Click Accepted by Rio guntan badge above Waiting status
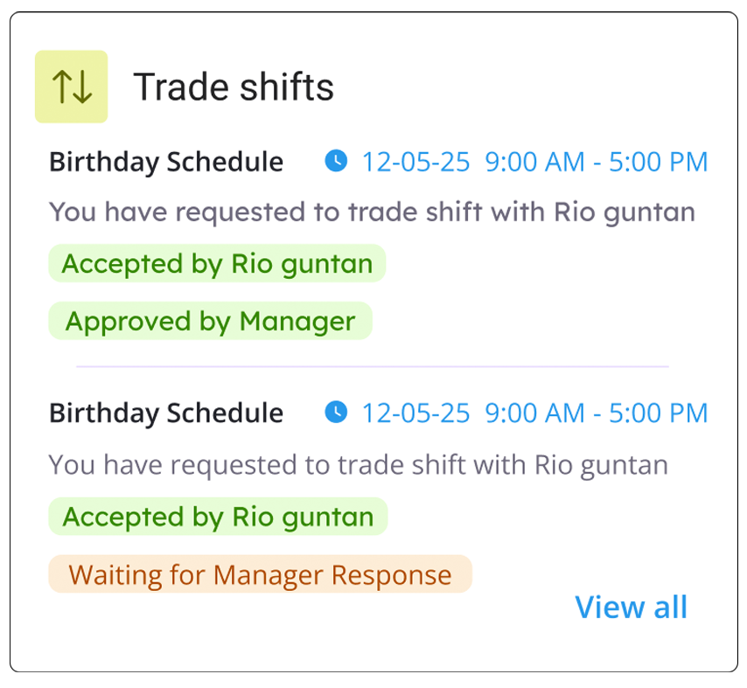 (218, 517)
